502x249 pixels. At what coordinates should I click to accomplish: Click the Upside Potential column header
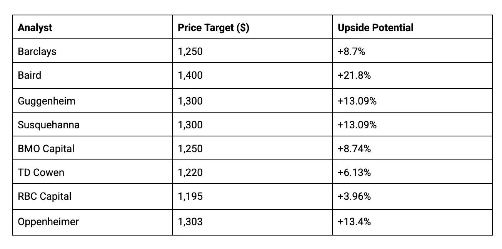point(375,28)
